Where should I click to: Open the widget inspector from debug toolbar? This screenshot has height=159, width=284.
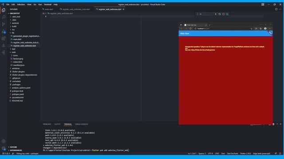click(228, 14)
